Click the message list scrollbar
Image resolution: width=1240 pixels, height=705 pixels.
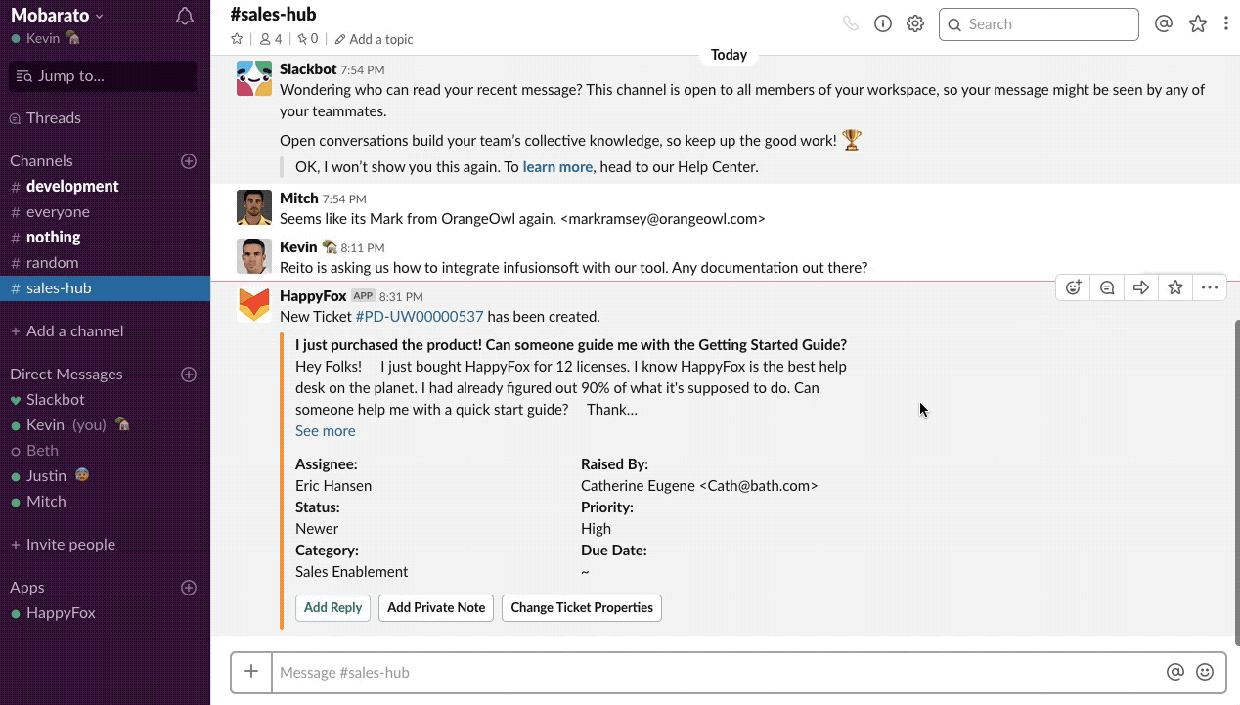1236,482
